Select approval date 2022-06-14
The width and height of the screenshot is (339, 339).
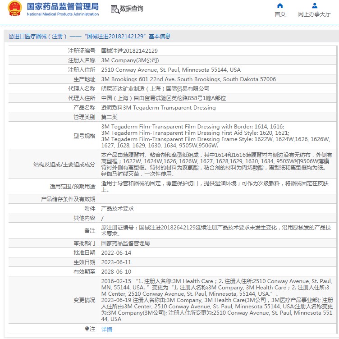point(116,253)
